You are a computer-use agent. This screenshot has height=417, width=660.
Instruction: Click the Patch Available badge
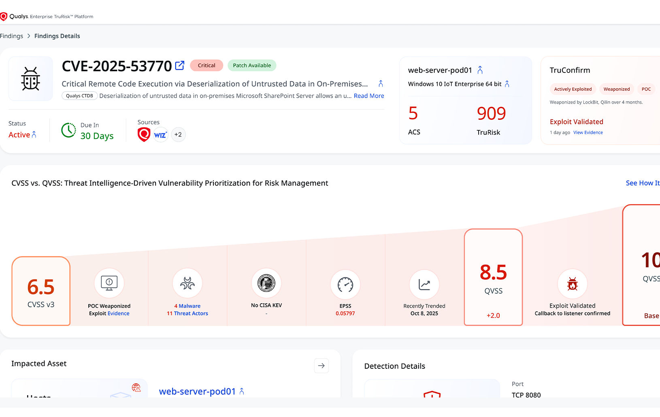point(252,66)
